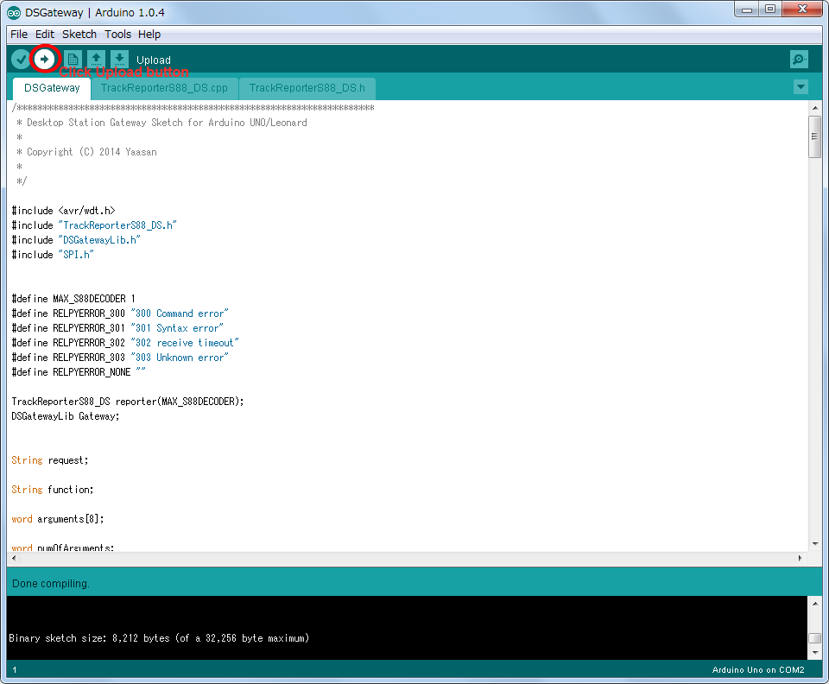
Task: Click the editor horizontal scrollbar left arrow
Action: (14, 558)
